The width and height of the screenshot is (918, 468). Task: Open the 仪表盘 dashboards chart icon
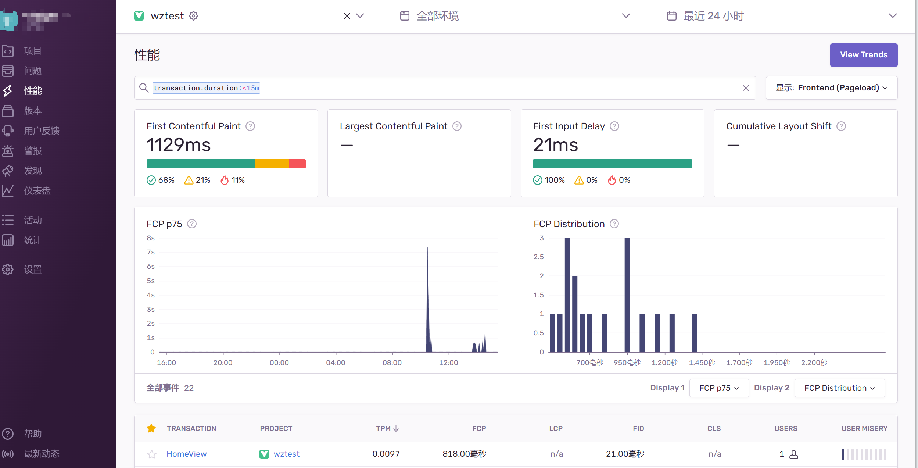pos(8,190)
